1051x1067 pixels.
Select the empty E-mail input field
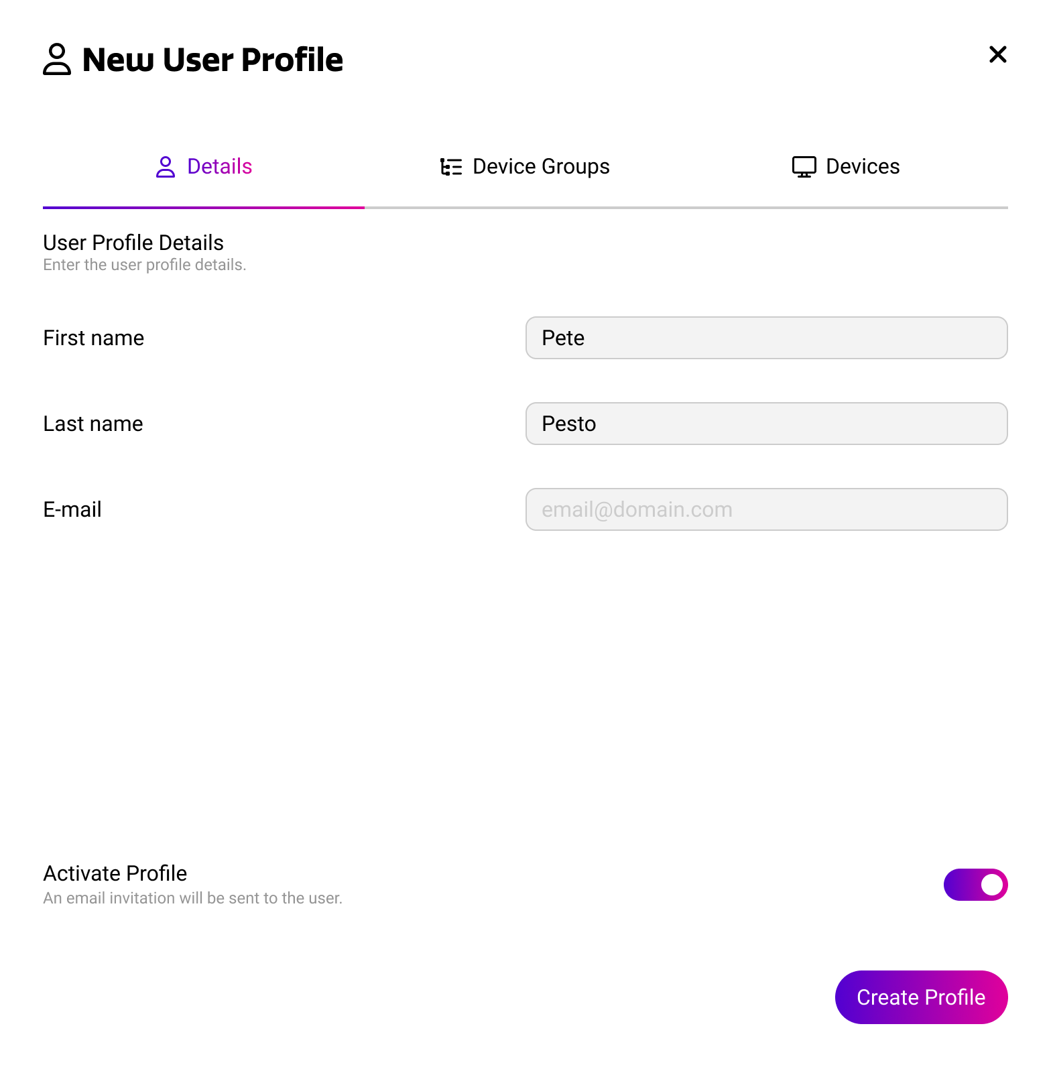point(766,509)
